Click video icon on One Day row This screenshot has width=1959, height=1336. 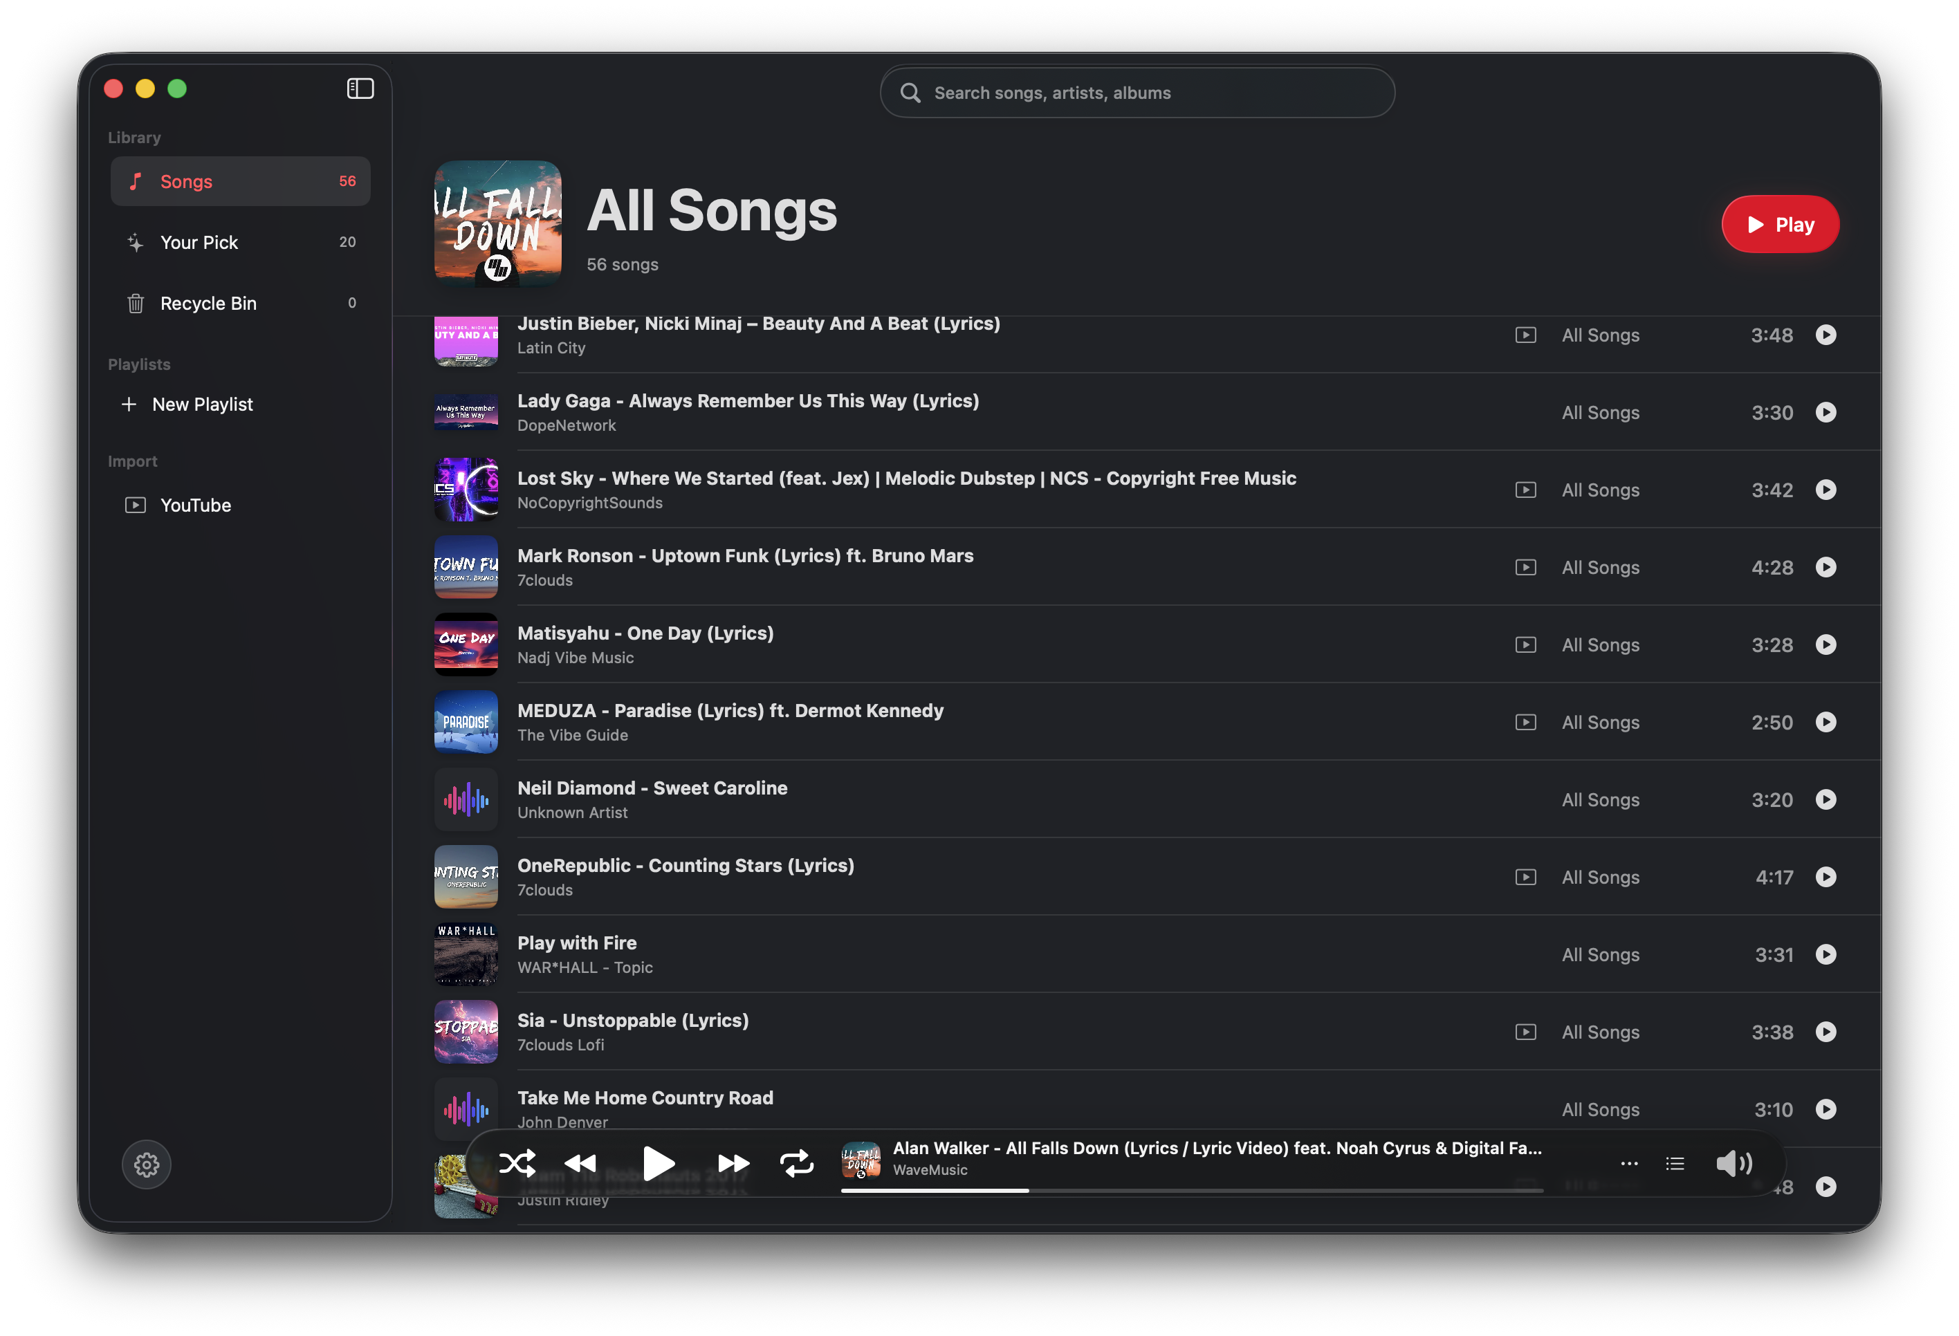click(x=1526, y=644)
